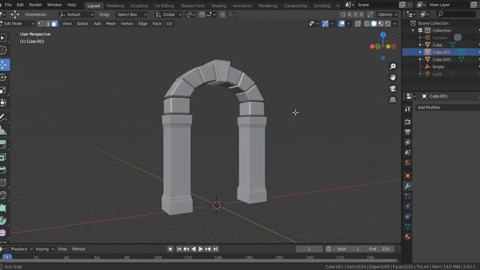Image resolution: width=480 pixels, height=270 pixels.
Task: Click the blue Z axis on navigation gizmo
Action: pos(383,35)
